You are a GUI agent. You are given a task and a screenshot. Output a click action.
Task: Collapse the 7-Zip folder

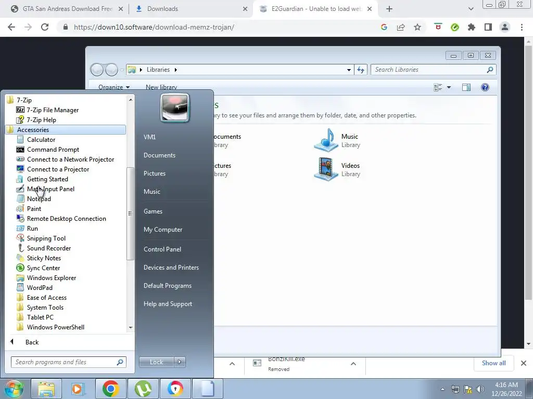(x=19, y=100)
